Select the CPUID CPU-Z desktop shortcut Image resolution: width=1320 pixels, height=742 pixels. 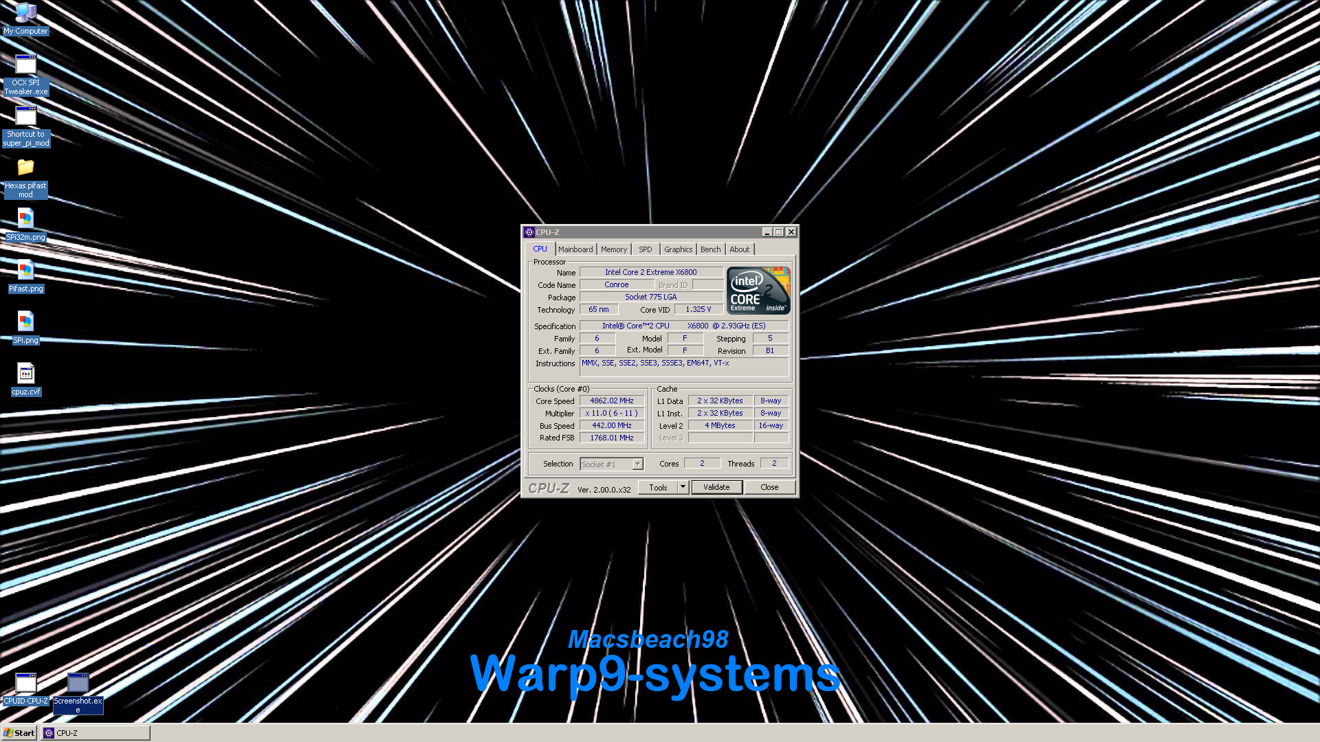click(25, 689)
